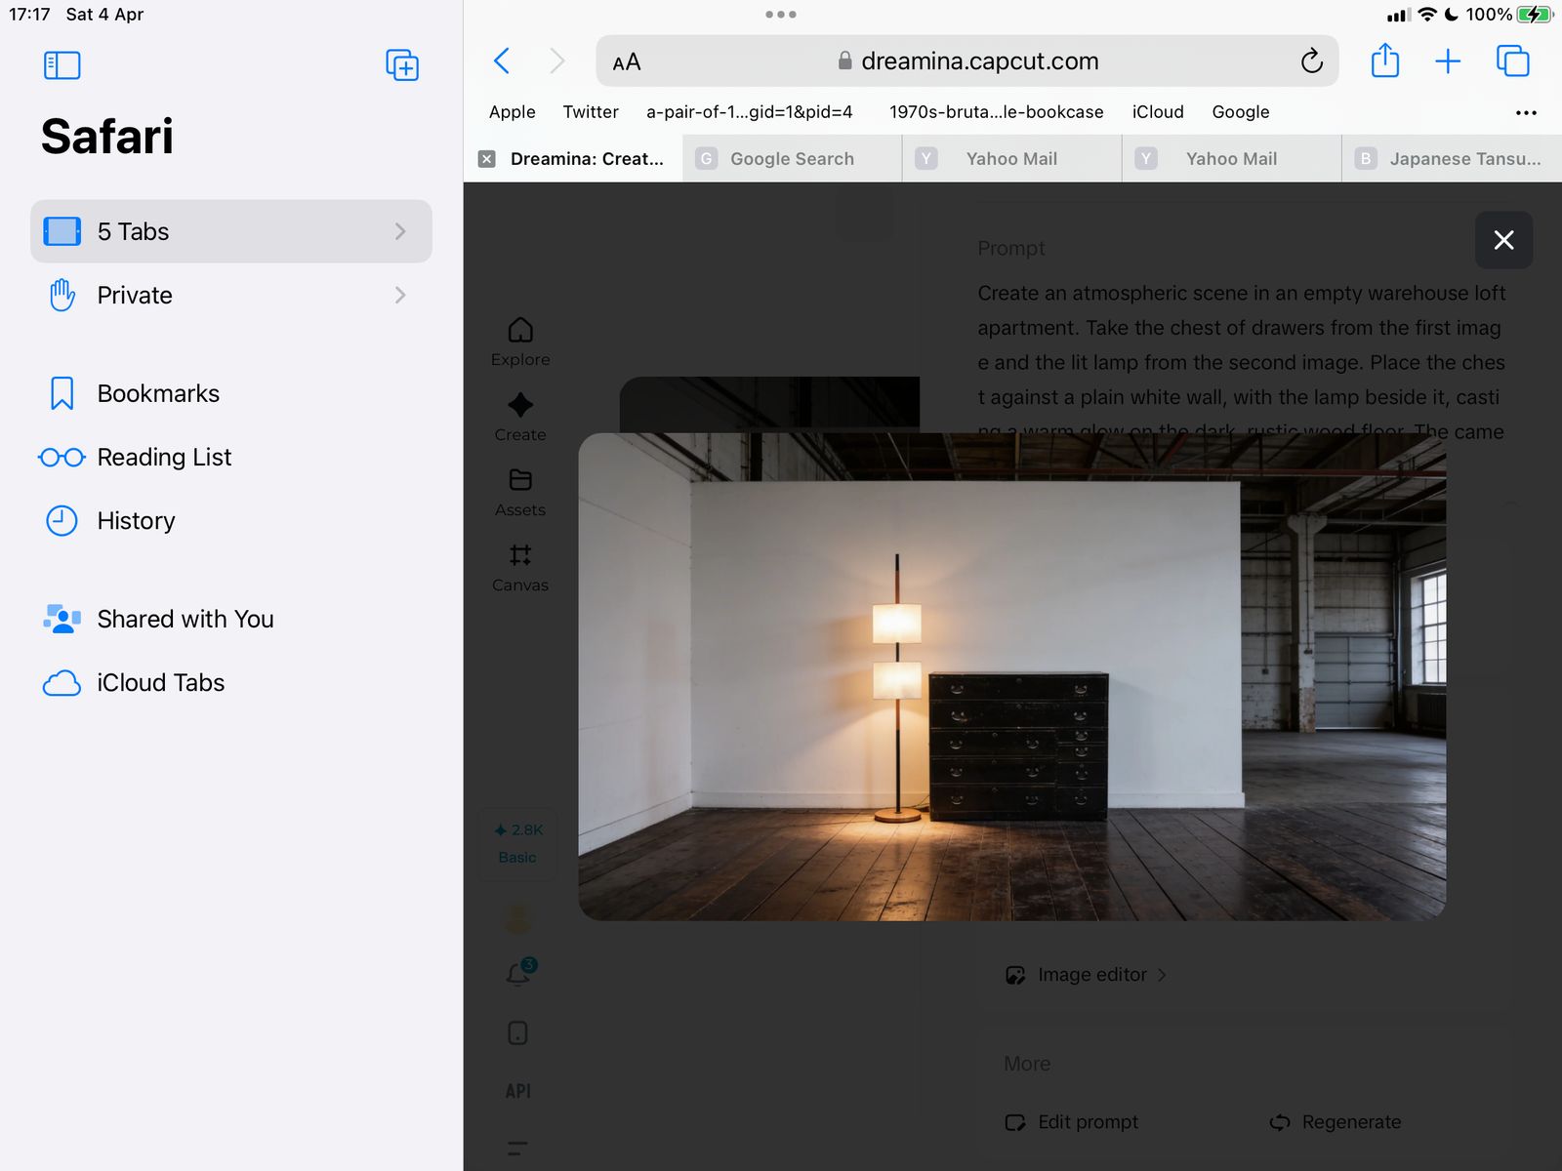Open the 2.8K Basic credits badge
Image resolution: width=1562 pixels, height=1171 pixels.
[518, 844]
